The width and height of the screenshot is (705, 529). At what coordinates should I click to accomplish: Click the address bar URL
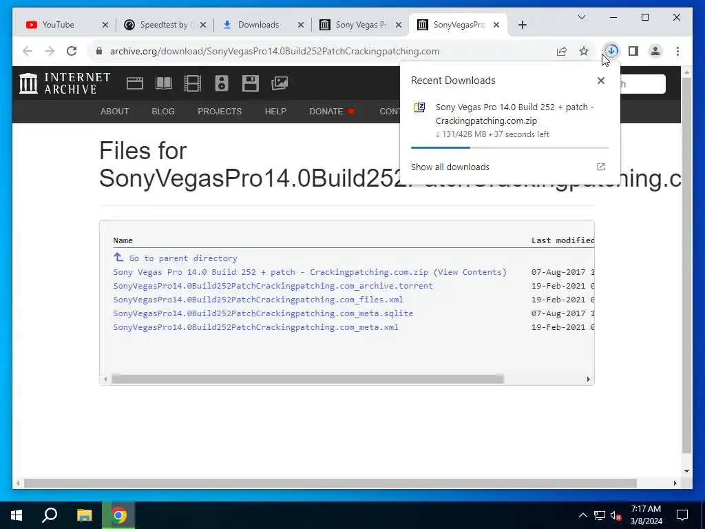pyautogui.click(x=275, y=51)
